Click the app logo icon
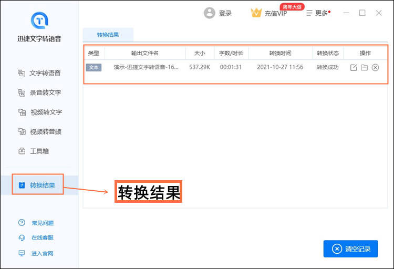This screenshot has width=394, height=269. coord(39,20)
